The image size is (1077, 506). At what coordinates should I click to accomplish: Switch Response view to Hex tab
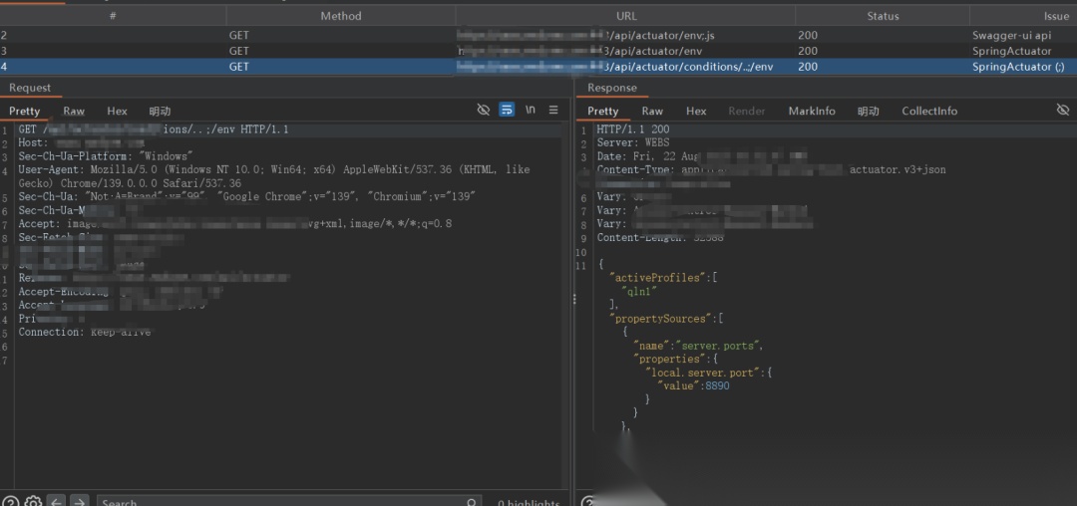[696, 112]
